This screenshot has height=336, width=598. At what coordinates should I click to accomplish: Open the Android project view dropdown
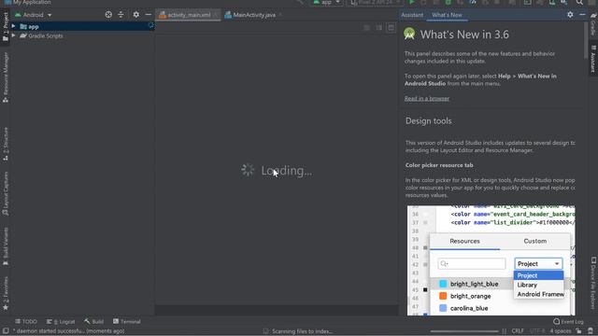coord(34,15)
